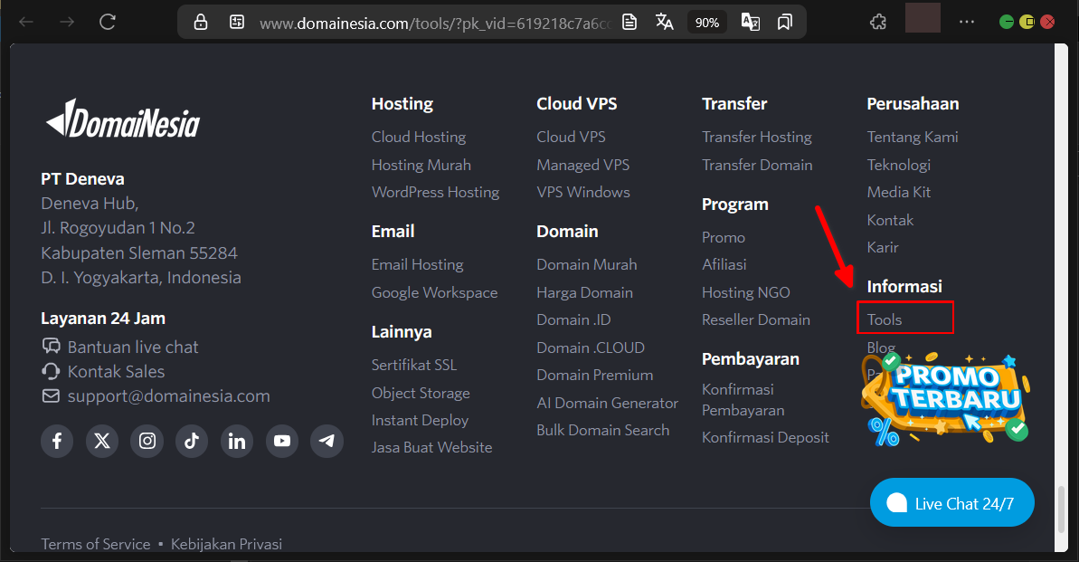The width and height of the screenshot is (1079, 562).
Task: View the Promo link under Program
Action: pyautogui.click(x=724, y=238)
